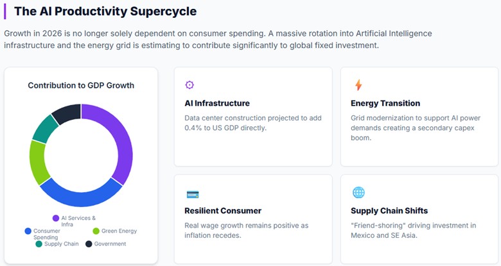Click The AI Productivity Supercycle section heading
The image size is (501, 266).
[x=105, y=12]
